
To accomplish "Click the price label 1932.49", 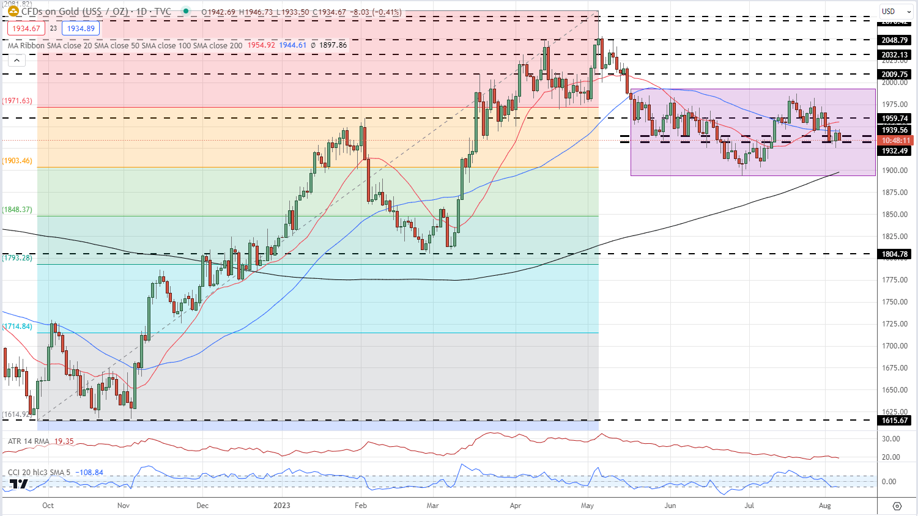I will point(894,151).
